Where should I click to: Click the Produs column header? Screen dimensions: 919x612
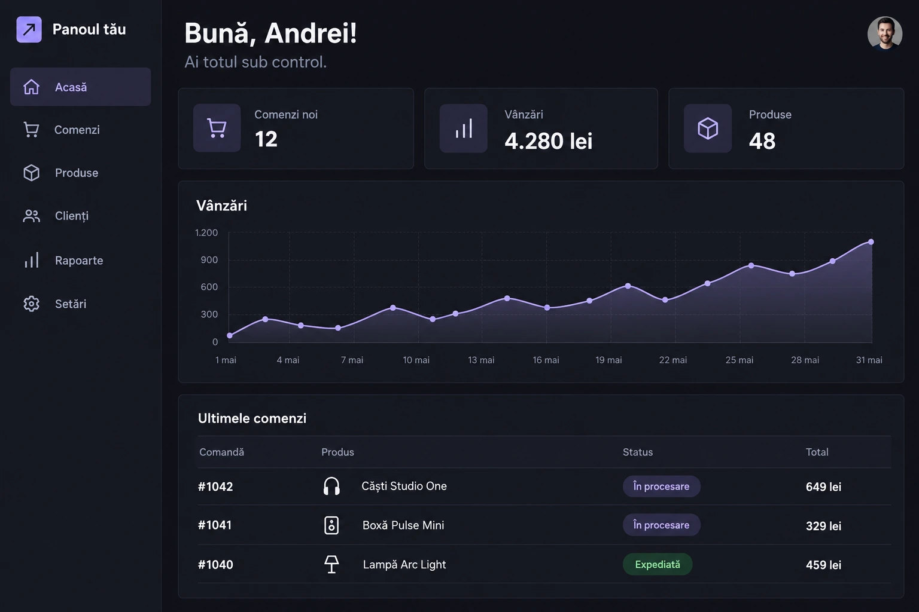[337, 452]
